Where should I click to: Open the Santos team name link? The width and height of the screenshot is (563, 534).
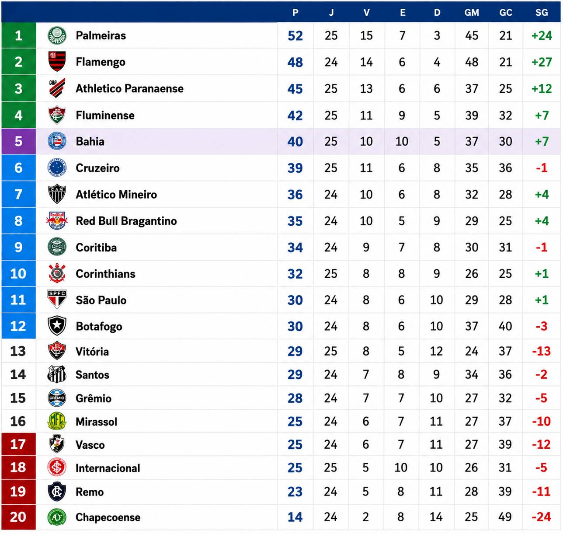click(x=92, y=375)
